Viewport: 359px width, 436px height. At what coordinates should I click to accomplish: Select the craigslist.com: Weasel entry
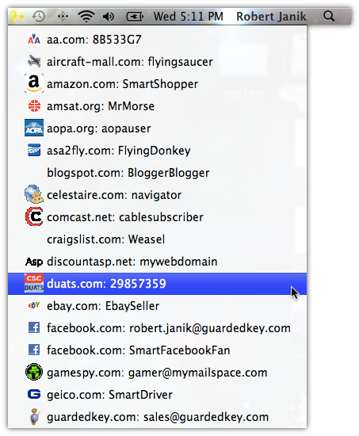(158, 239)
